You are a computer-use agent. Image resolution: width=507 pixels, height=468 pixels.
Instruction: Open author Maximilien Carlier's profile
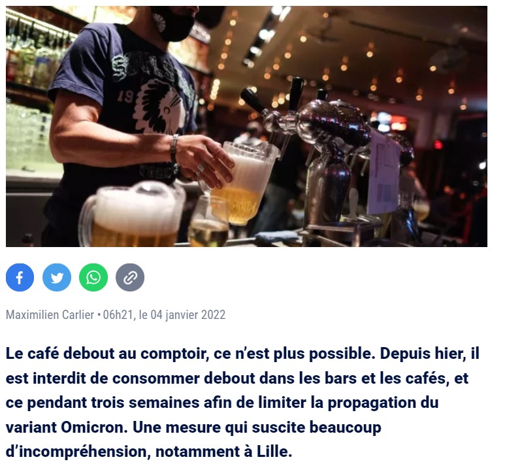coord(50,315)
